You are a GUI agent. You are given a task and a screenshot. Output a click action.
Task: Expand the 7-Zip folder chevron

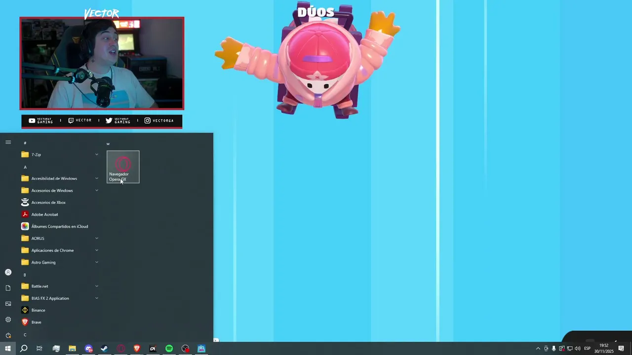point(97,154)
